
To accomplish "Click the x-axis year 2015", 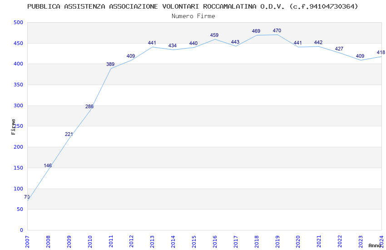I will (194, 242).
